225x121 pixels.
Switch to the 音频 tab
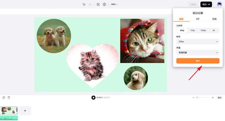pos(214,19)
